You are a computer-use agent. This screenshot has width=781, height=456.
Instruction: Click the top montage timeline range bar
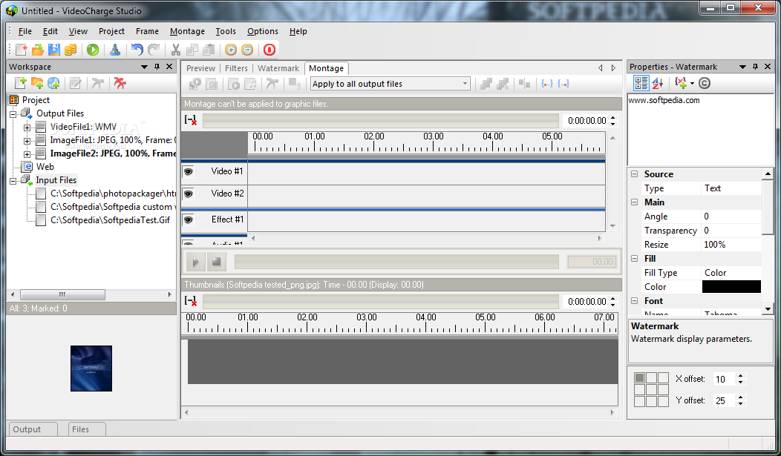pyautogui.click(x=381, y=120)
